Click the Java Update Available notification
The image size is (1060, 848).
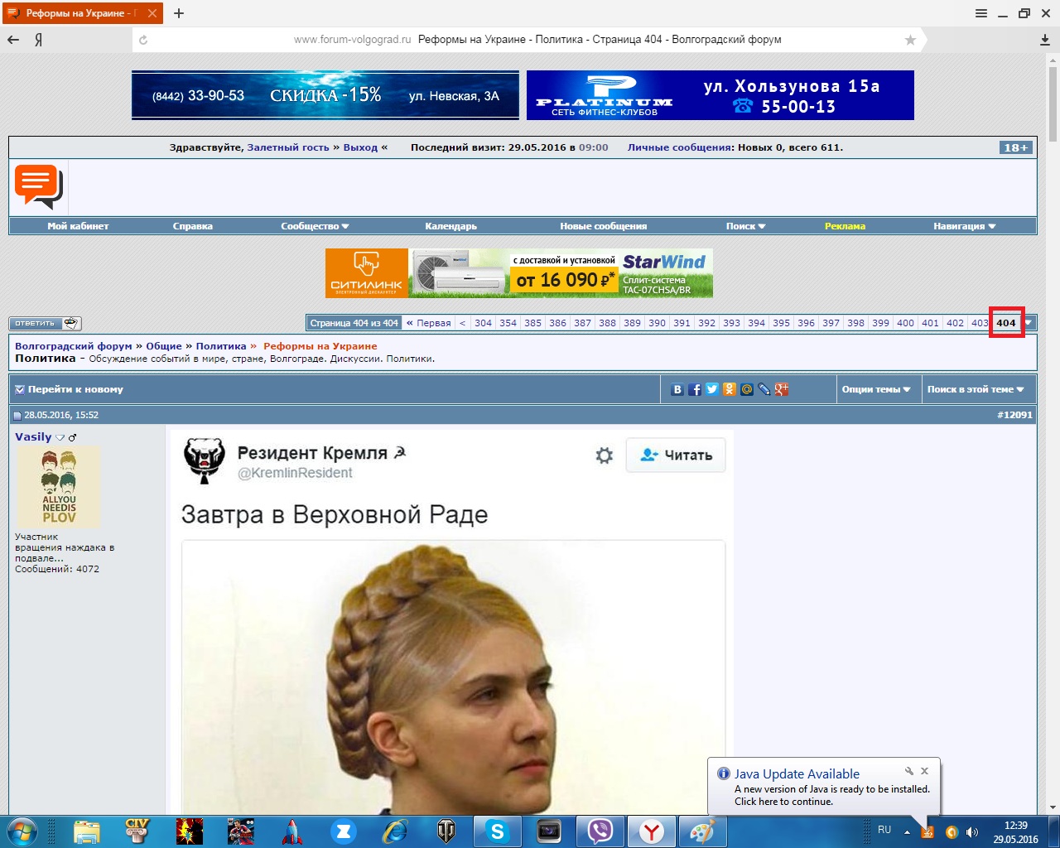[824, 787]
